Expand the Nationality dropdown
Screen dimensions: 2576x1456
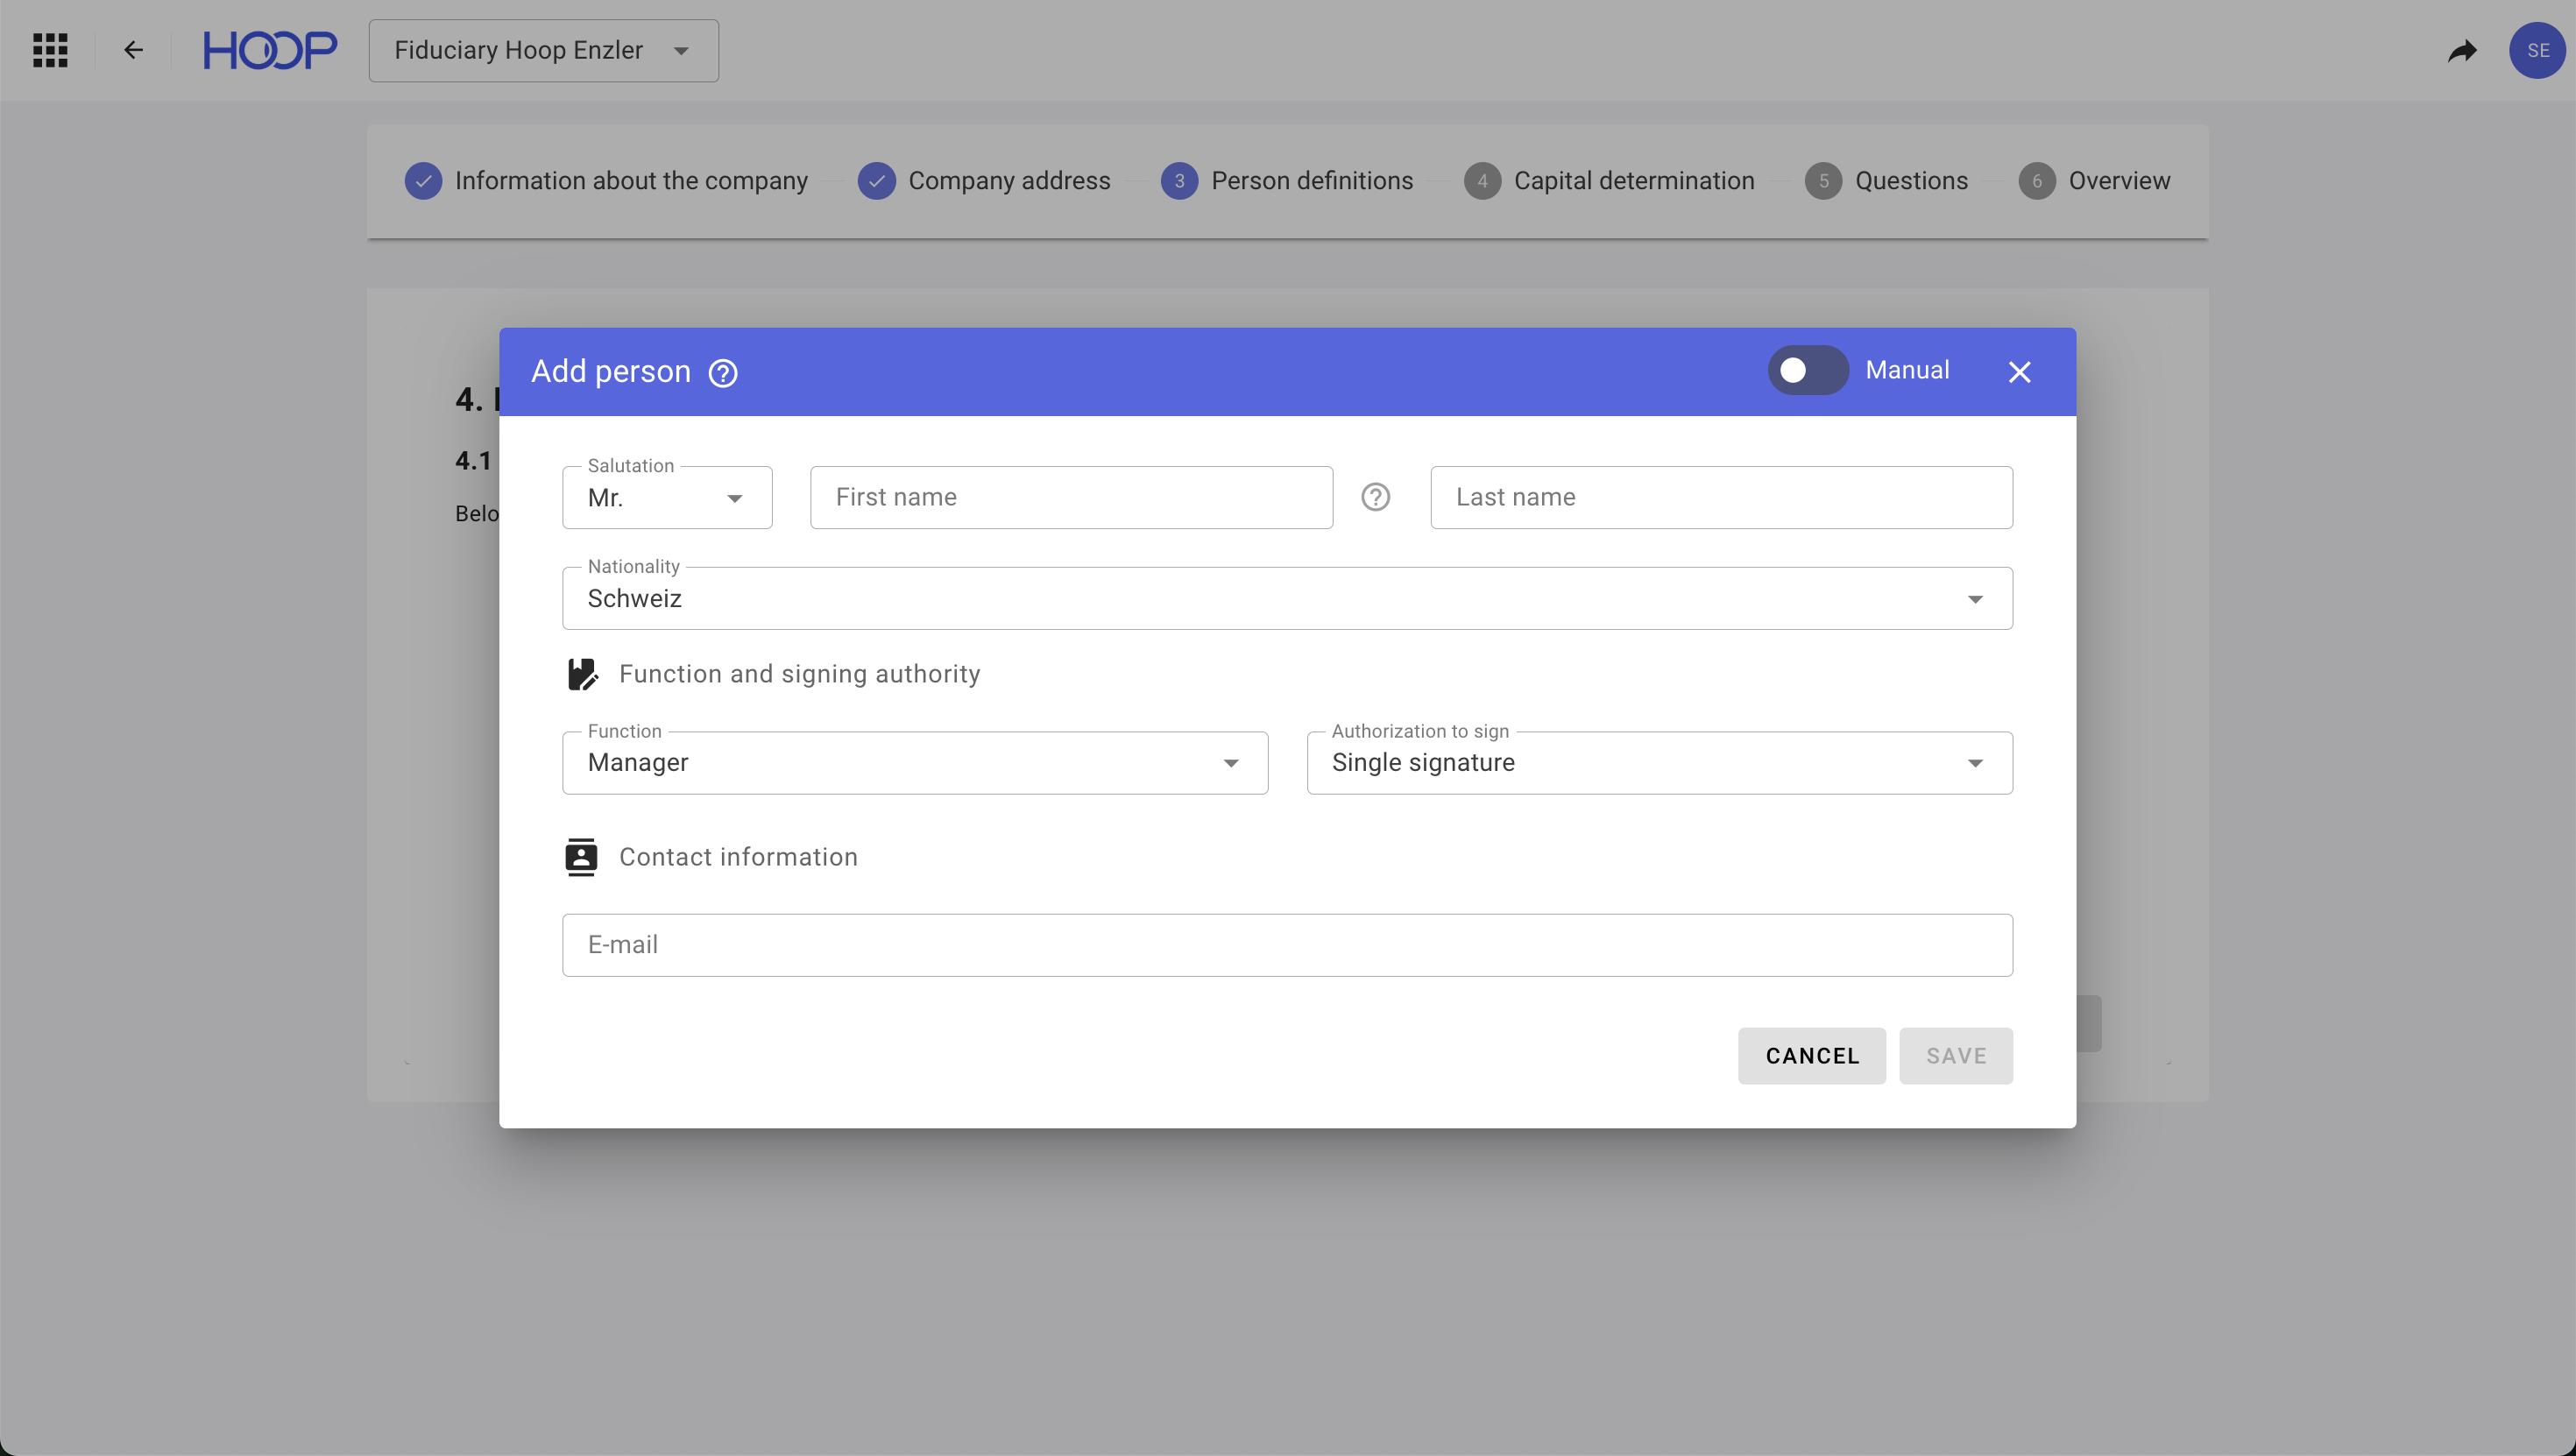point(1286,598)
